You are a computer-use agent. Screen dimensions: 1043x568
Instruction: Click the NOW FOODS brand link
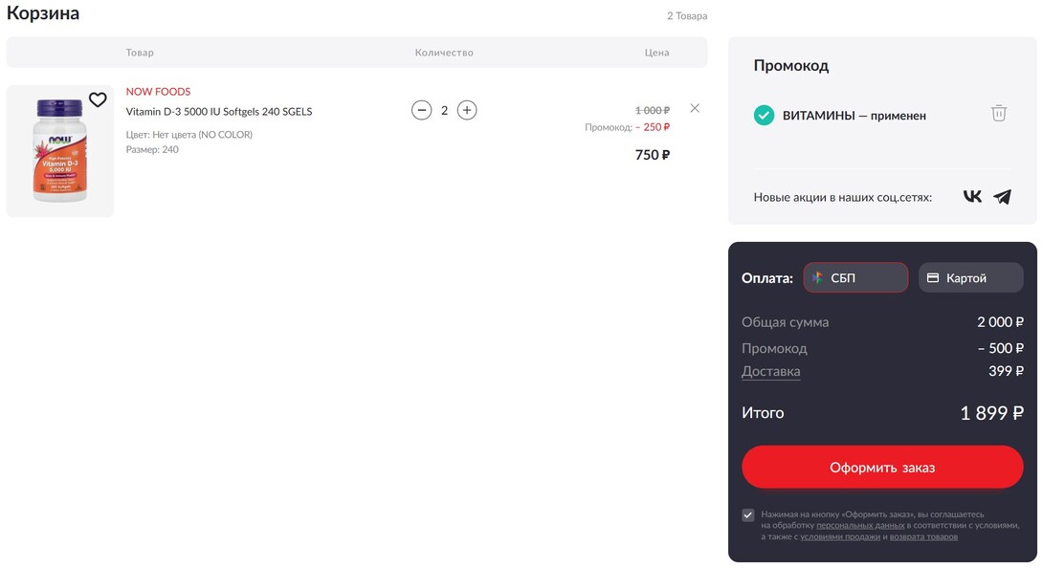pos(158,92)
